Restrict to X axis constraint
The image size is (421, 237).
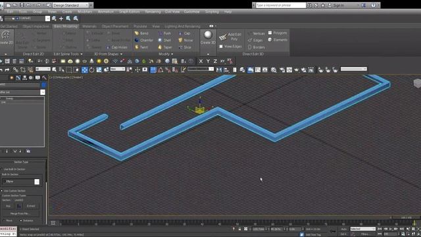point(201,61)
